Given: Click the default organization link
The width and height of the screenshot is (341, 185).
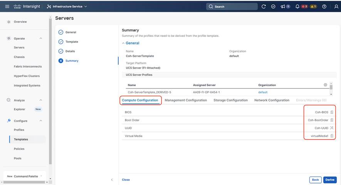Looking at the screenshot, I should click(x=263, y=92).
